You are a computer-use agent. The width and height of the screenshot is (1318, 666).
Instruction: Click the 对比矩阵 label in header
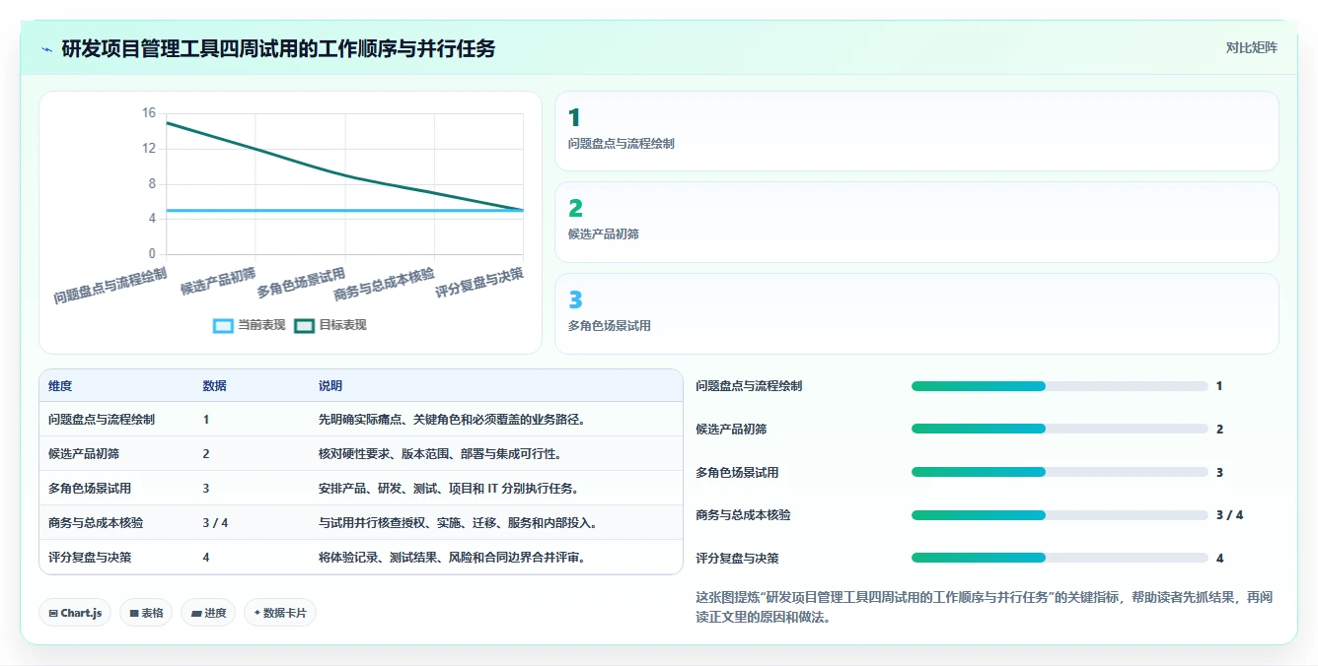click(x=1251, y=47)
